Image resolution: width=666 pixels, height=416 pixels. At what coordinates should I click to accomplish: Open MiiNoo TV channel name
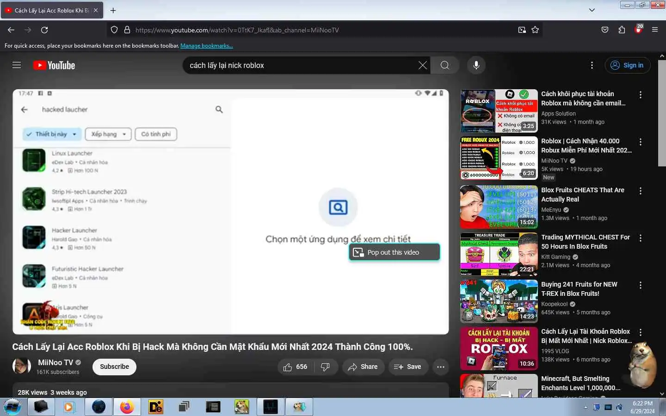[x=55, y=362]
